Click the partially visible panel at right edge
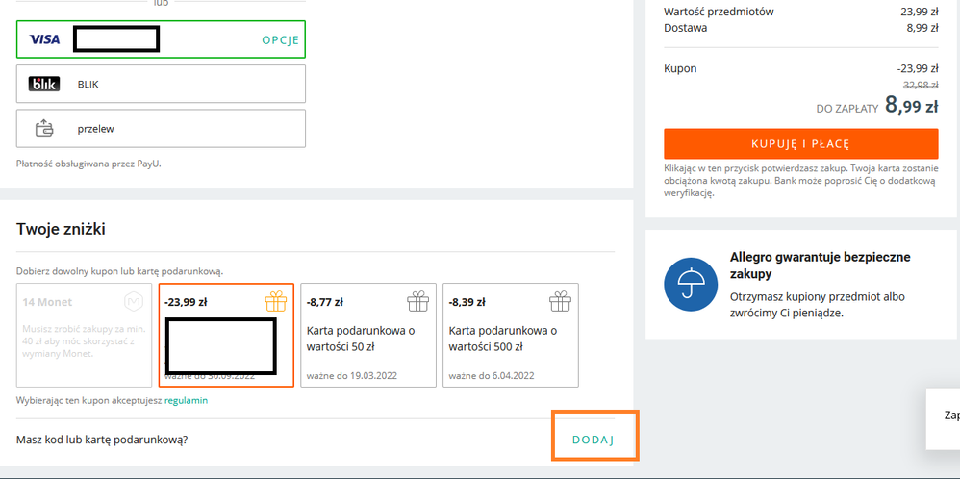 (944, 417)
